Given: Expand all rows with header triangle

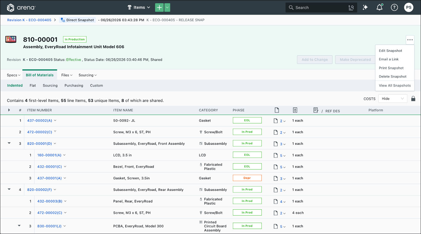Looking at the screenshot, I should point(9,110).
